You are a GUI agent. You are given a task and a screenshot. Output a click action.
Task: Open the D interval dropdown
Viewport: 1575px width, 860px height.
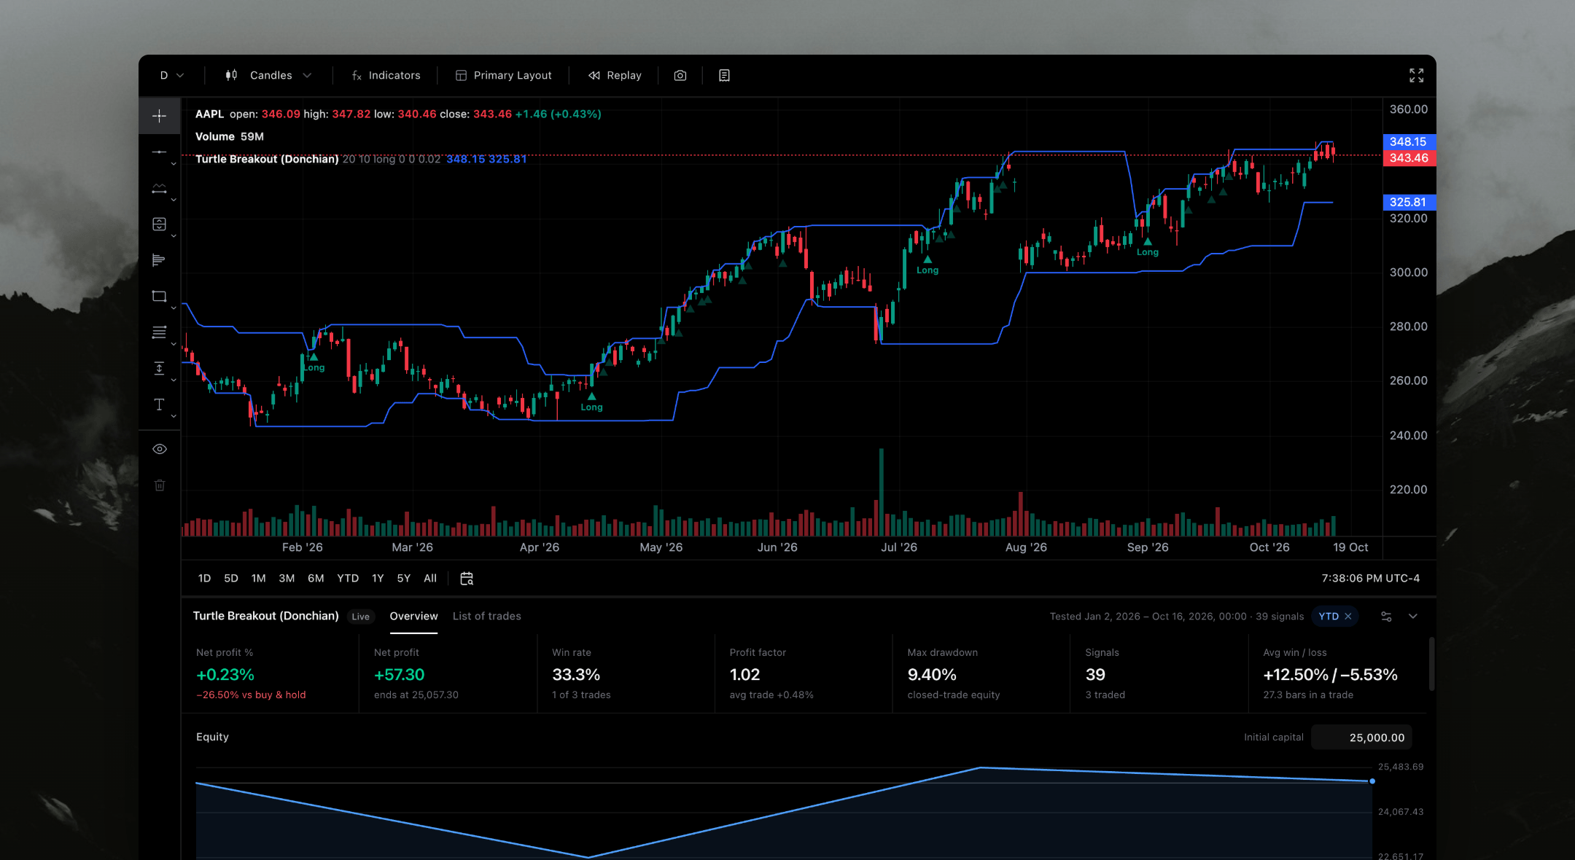click(x=172, y=75)
